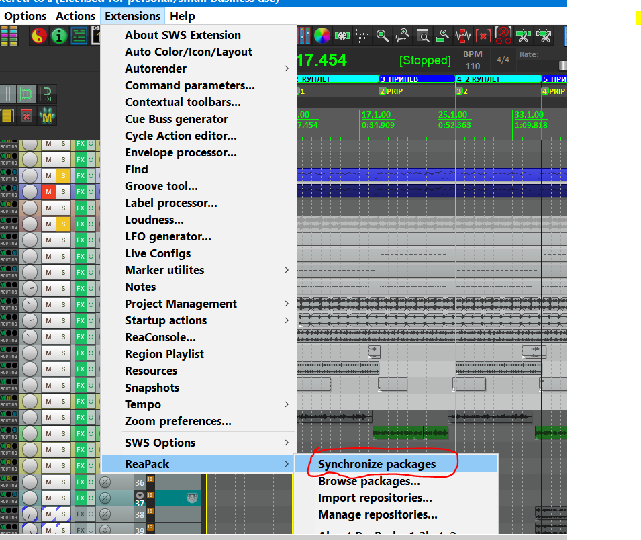Click the colored bars track-colors icon
The width and height of the screenshot is (641, 540).
pos(9,36)
